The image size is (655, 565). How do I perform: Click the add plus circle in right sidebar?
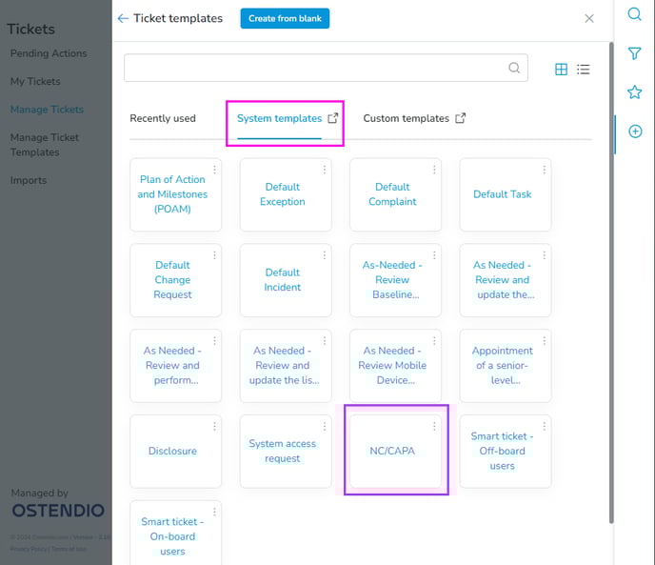[x=635, y=131]
